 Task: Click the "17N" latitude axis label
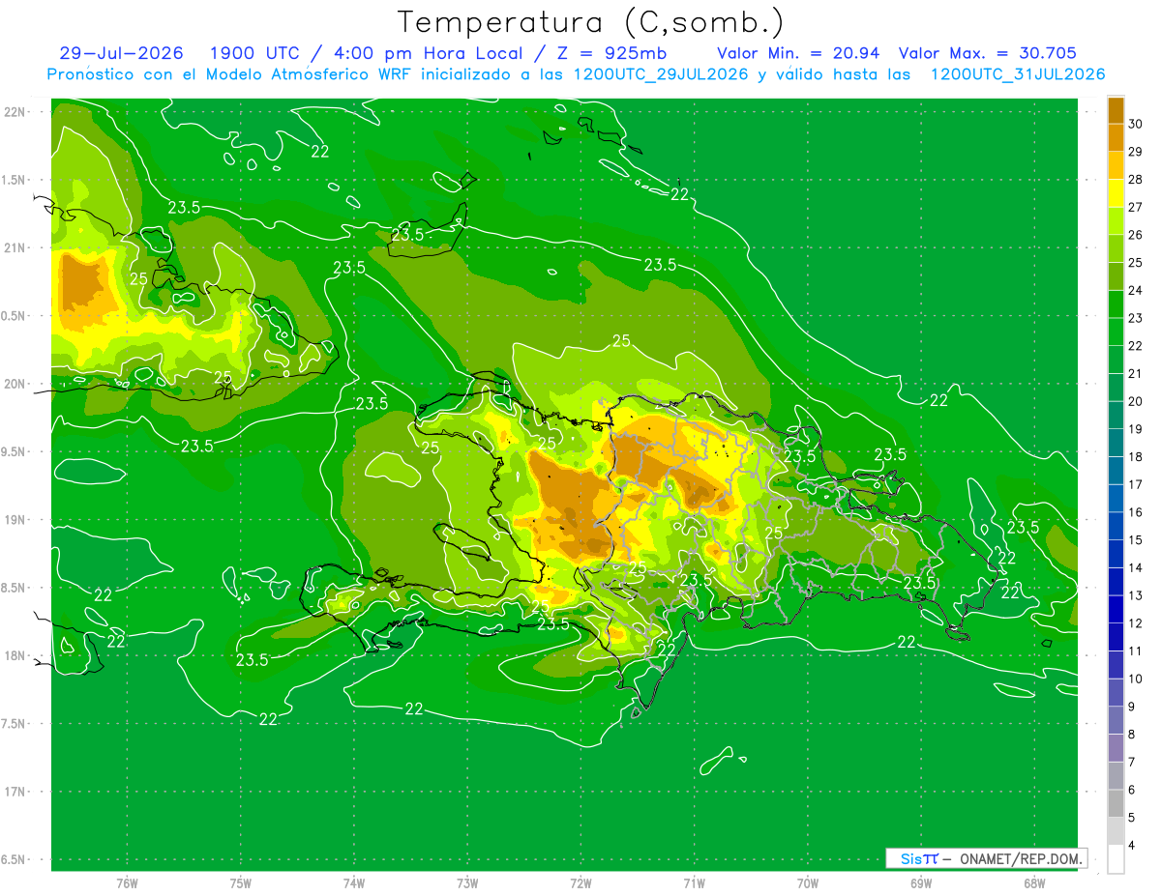(x=15, y=793)
